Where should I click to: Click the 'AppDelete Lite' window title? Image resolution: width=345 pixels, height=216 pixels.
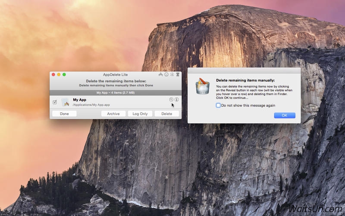[x=115, y=74]
